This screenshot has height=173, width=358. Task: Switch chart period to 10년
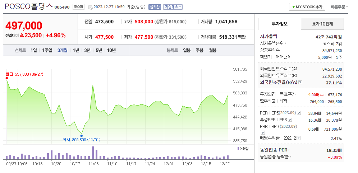coord(111,50)
